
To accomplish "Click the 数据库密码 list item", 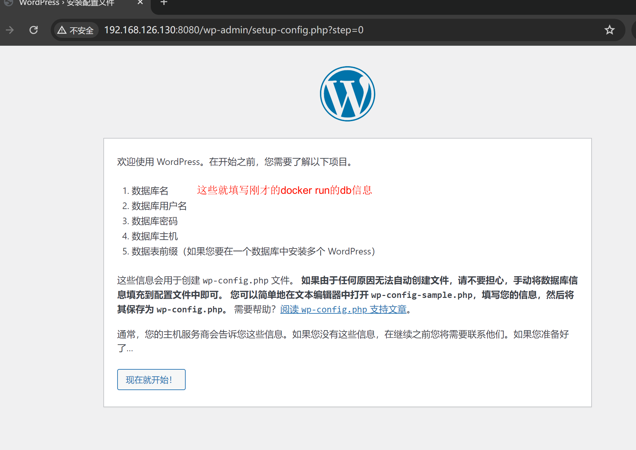I will point(154,221).
